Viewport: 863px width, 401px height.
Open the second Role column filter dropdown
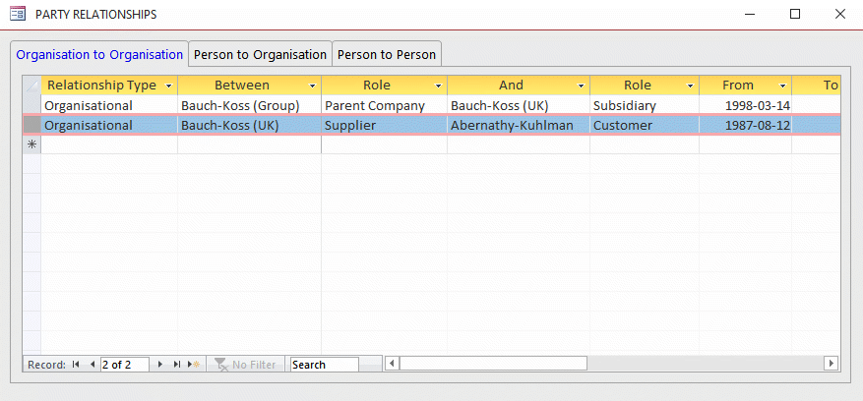click(x=690, y=86)
